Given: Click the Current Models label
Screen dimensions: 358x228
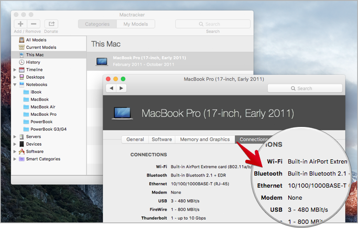Looking at the screenshot, I should pos(41,47).
